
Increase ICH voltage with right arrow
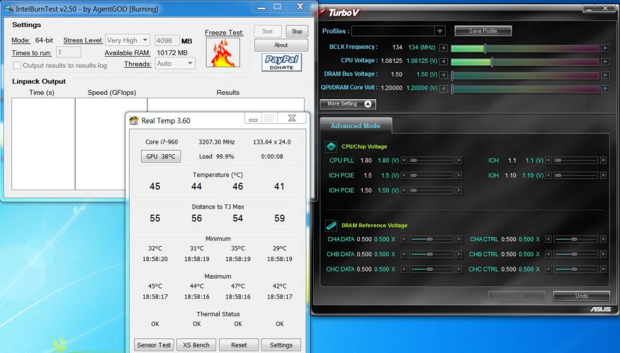pos(603,160)
